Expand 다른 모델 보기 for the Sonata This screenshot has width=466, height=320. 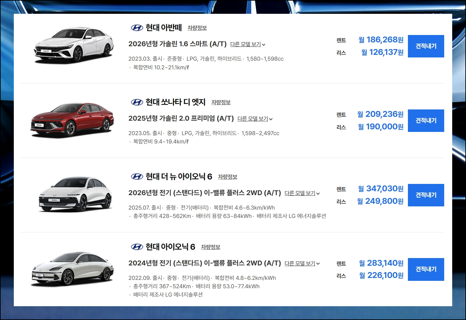click(x=255, y=119)
